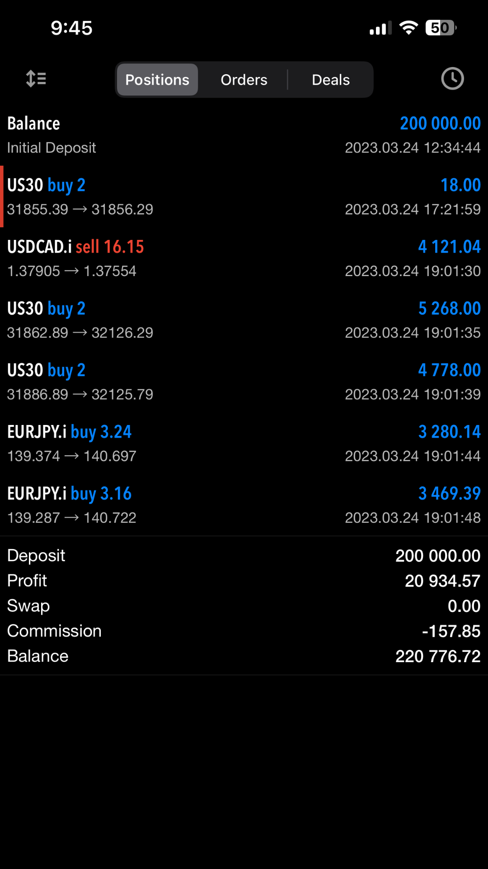
Task: Tap the Deposit summary row
Action: 244,555
